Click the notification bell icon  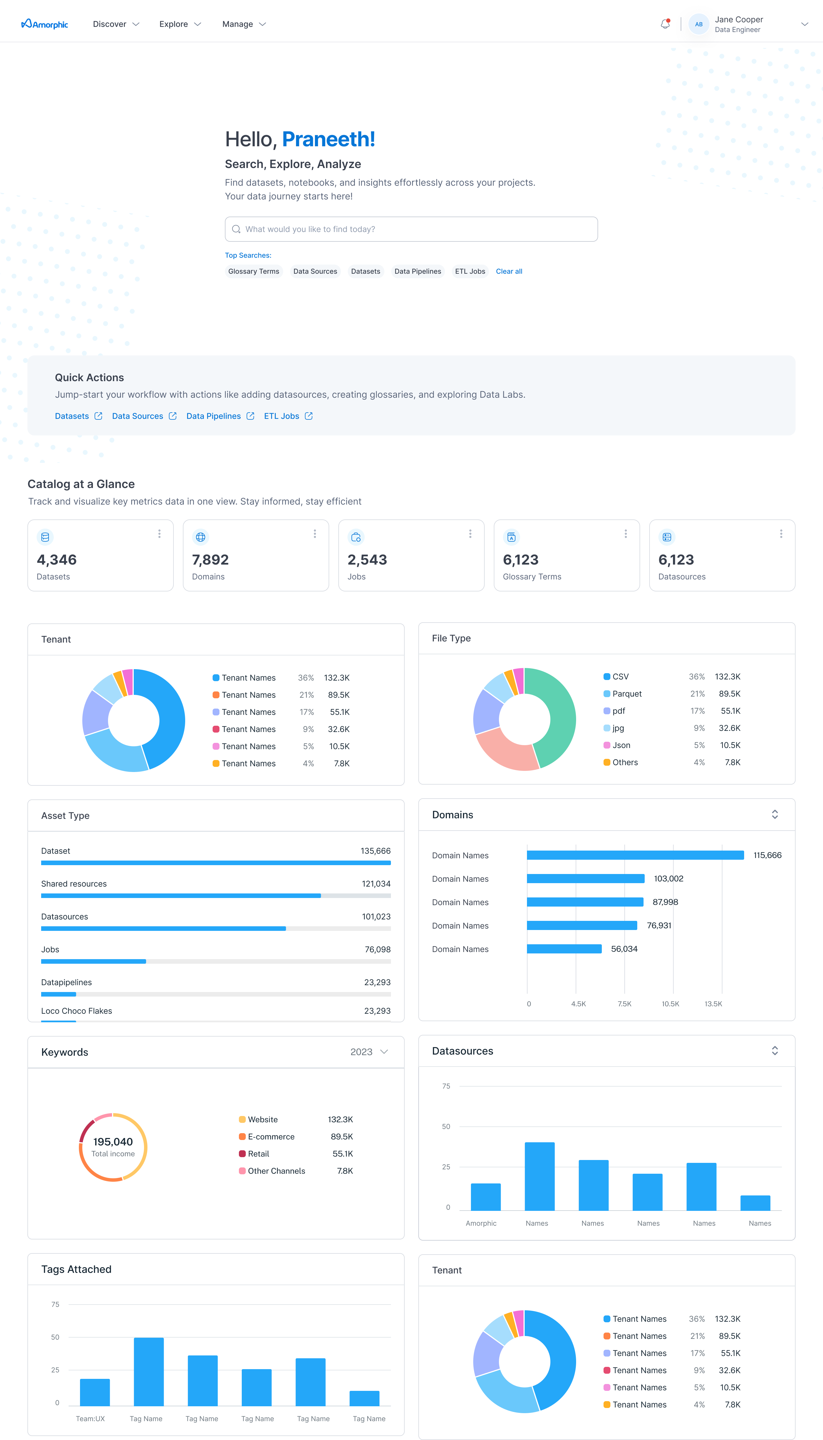[x=665, y=24]
